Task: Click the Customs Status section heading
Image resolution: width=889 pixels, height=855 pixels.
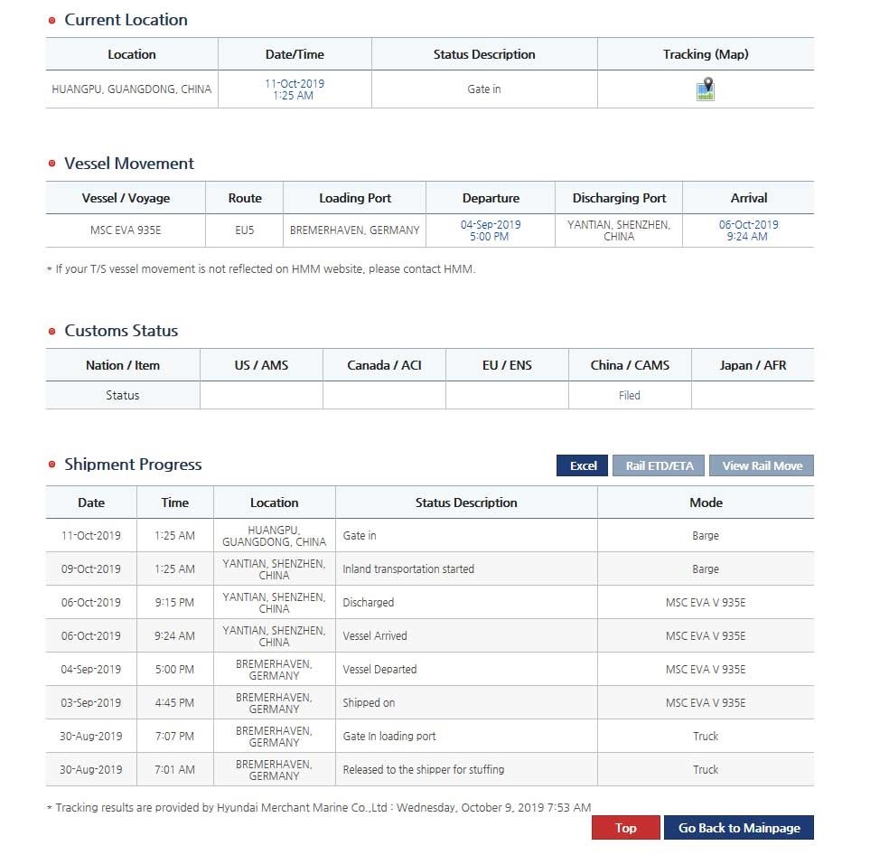Action: [x=121, y=331]
